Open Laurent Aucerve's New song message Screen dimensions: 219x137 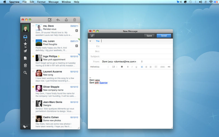pos(55,76)
